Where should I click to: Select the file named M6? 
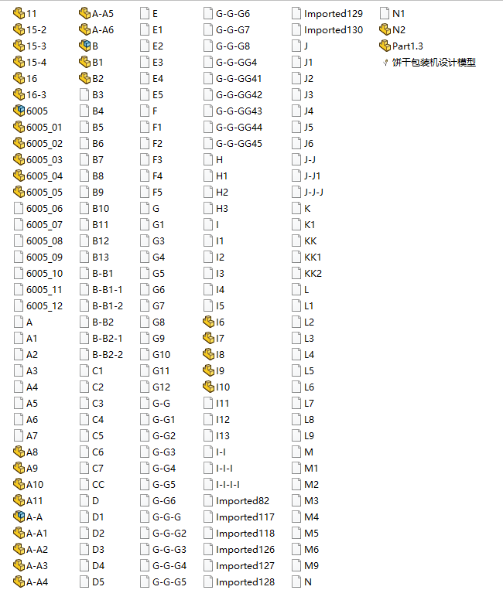point(311,549)
